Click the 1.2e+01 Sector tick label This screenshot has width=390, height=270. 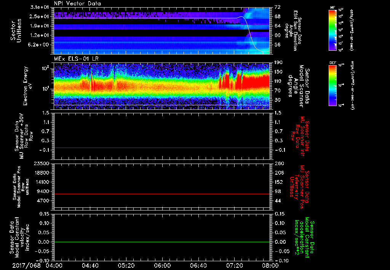tap(40, 35)
